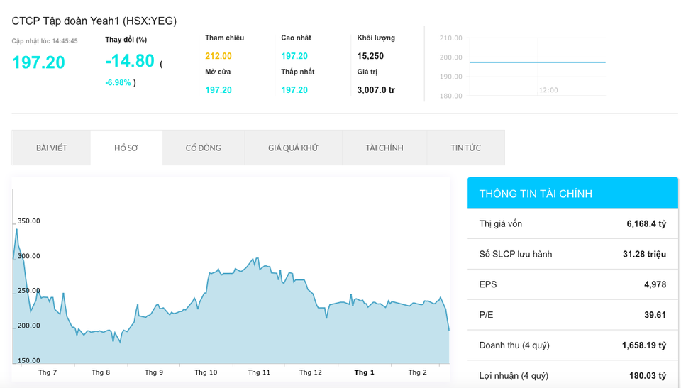Click the Số SLCP lưu hành label
681x388 pixels.
point(516,254)
